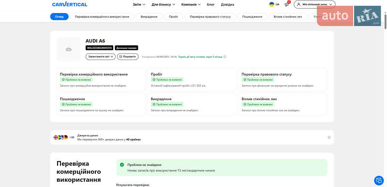387x187 pixels.
Task: Click the green checkmark in Проблем не знайдено
Action: tap(122, 165)
